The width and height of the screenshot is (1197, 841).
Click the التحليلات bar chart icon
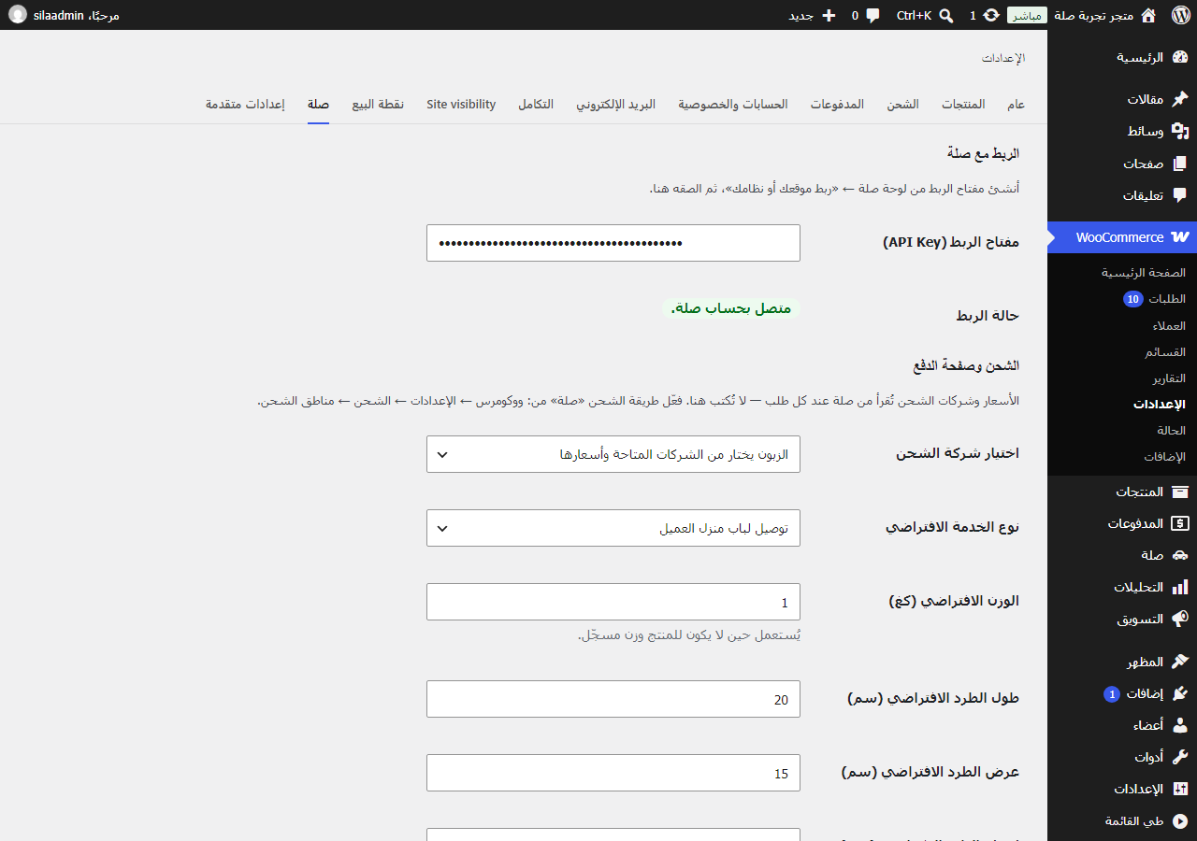pos(1180,587)
